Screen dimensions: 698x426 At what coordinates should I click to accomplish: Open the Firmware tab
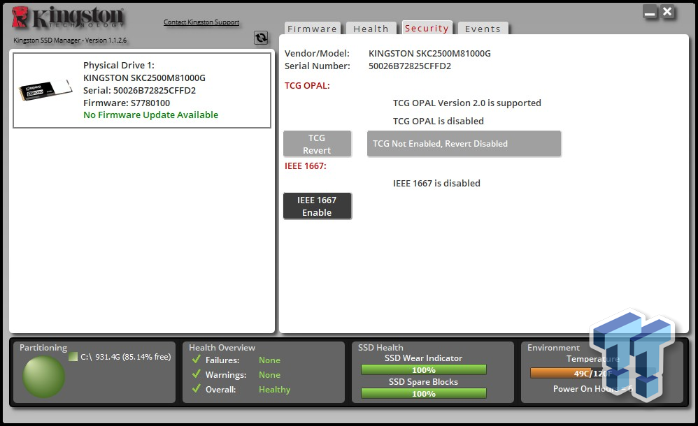312,29
